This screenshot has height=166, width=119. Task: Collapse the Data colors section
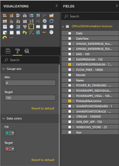[x=4, y=118]
